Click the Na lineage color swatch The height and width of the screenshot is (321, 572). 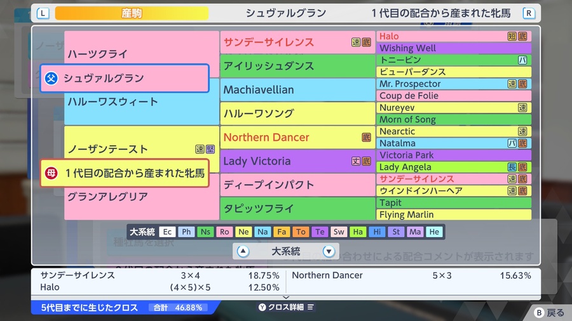click(x=262, y=232)
